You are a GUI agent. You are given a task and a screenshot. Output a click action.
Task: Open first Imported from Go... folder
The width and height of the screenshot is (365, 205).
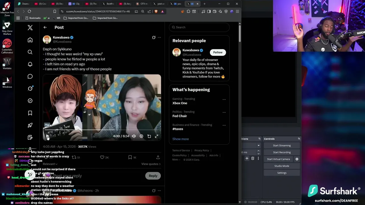pos(76,18)
